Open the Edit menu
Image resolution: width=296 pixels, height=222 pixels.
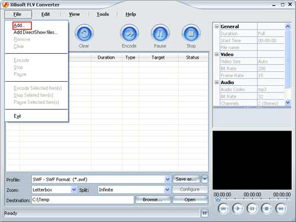tap(46, 14)
